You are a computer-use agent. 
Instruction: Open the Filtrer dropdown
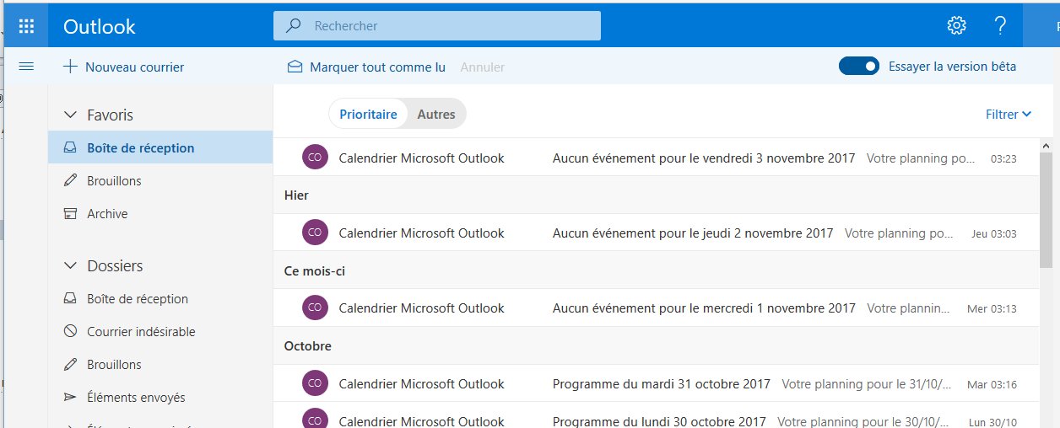[x=1009, y=115]
